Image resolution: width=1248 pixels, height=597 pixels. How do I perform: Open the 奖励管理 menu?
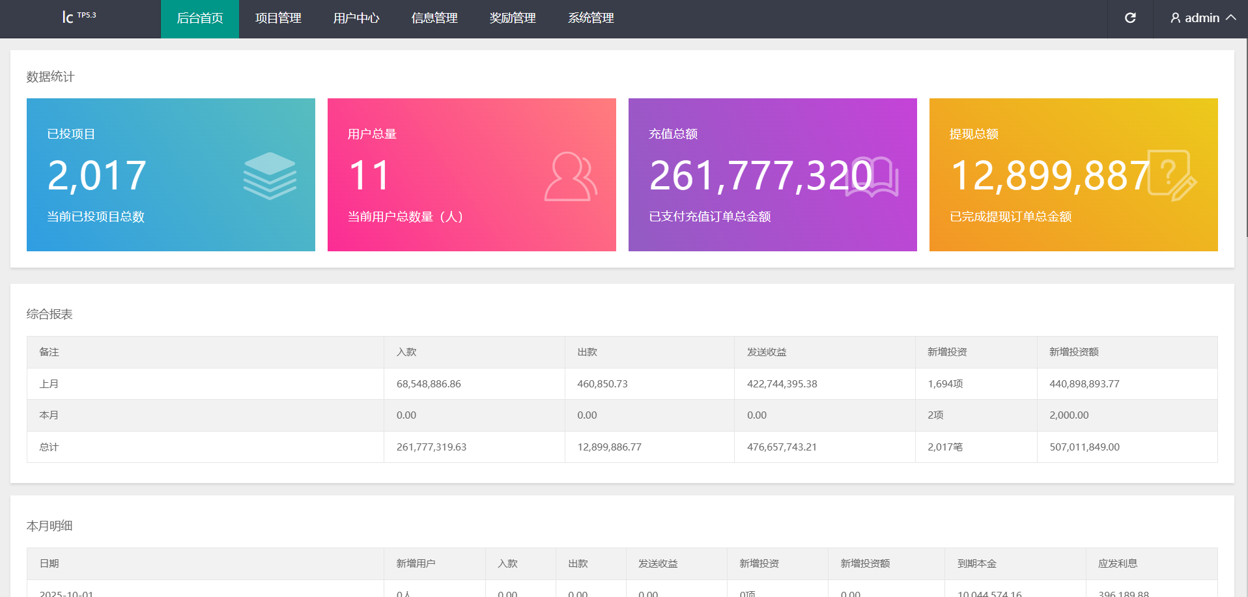(513, 18)
